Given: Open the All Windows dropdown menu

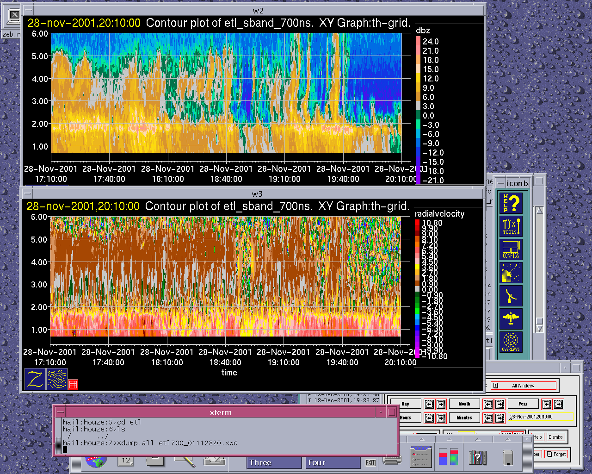Looking at the screenshot, I should click(x=523, y=386).
